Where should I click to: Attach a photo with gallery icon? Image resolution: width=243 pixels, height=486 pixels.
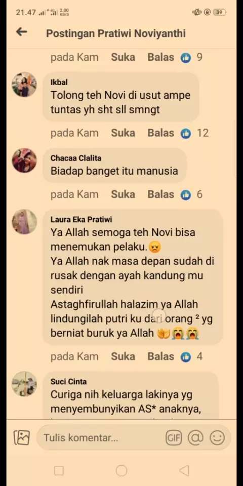point(22,437)
